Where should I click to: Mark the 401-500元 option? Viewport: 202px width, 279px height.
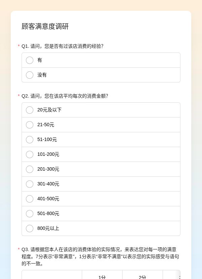tap(30, 199)
